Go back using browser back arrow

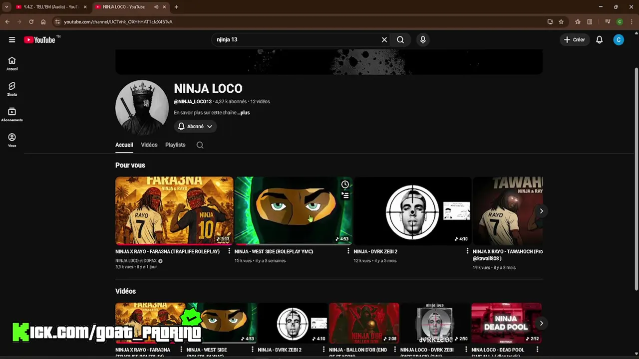[x=7, y=22]
